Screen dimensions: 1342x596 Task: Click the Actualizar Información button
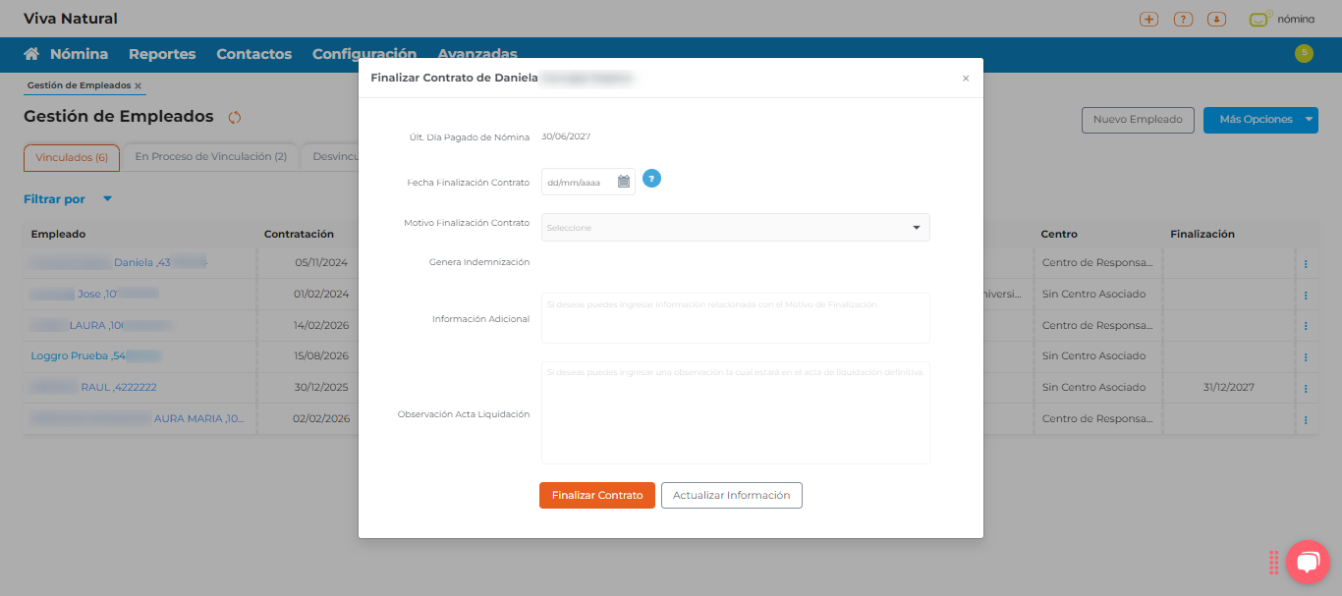pos(731,496)
